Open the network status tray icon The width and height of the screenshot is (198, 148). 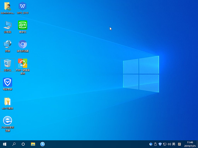coord(165,144)
